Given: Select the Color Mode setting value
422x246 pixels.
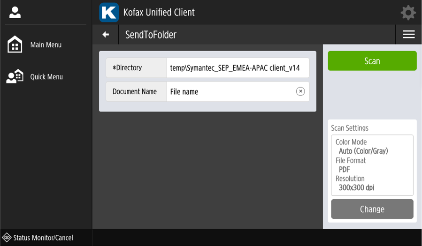Looking at the screenshot, I should [x=363, y=151].
